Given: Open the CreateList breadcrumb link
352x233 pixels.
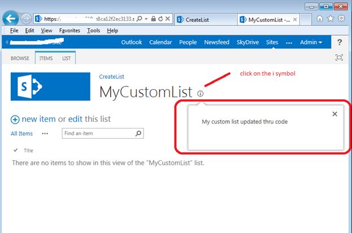Looking at the screenshot, I should click(x=111, y=77).
